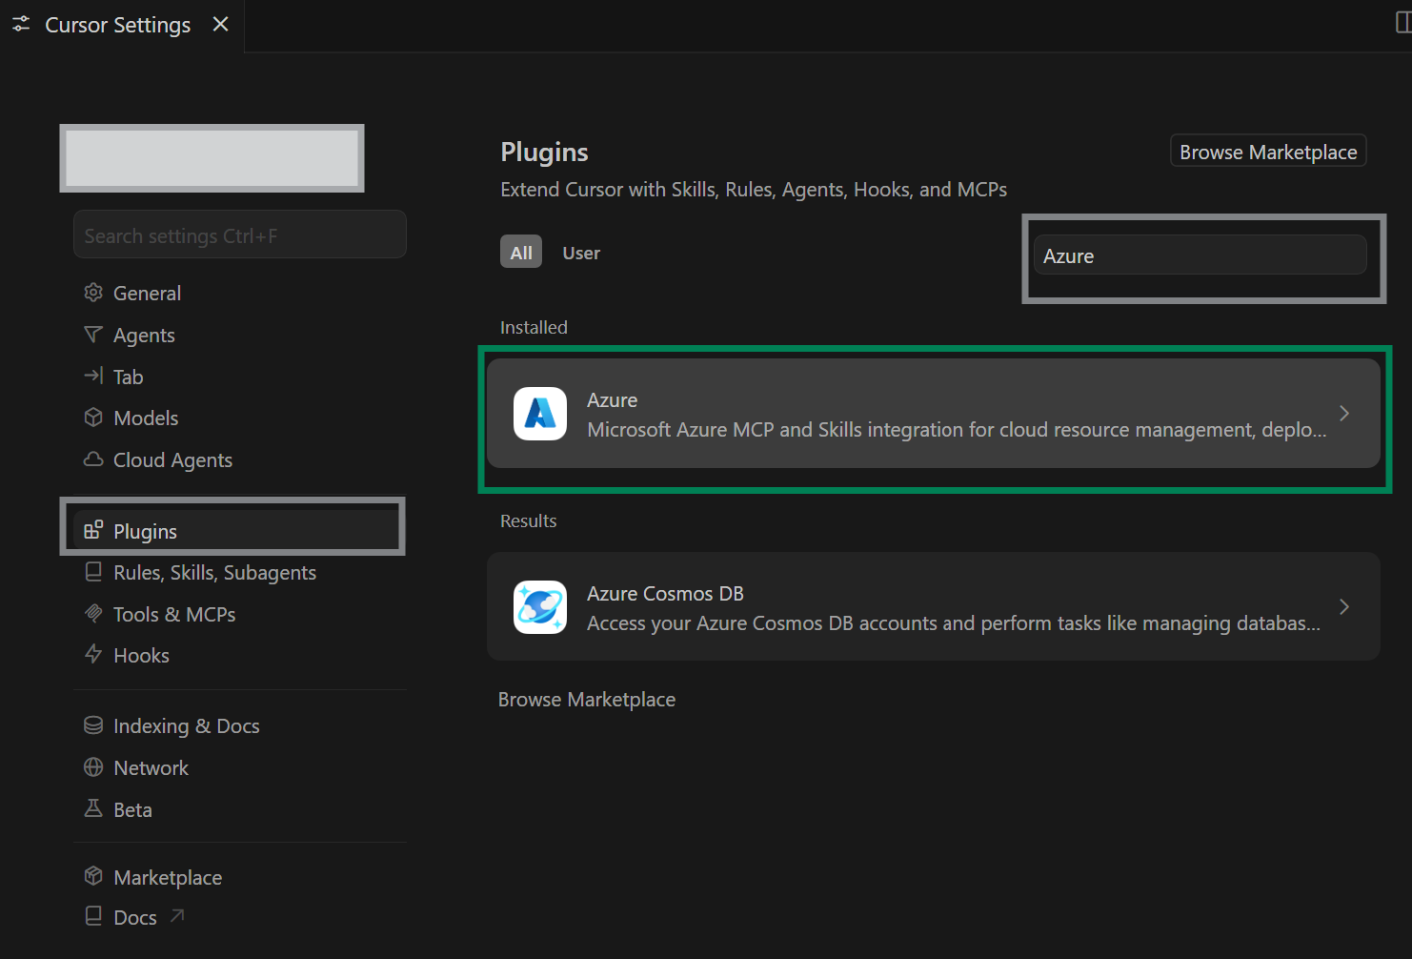Click the Tools & MCPs icon

tap(93, 613)
